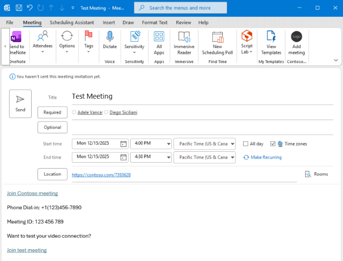Open the Review tab
The image size is (343, 261).
(x=183, y=23)
